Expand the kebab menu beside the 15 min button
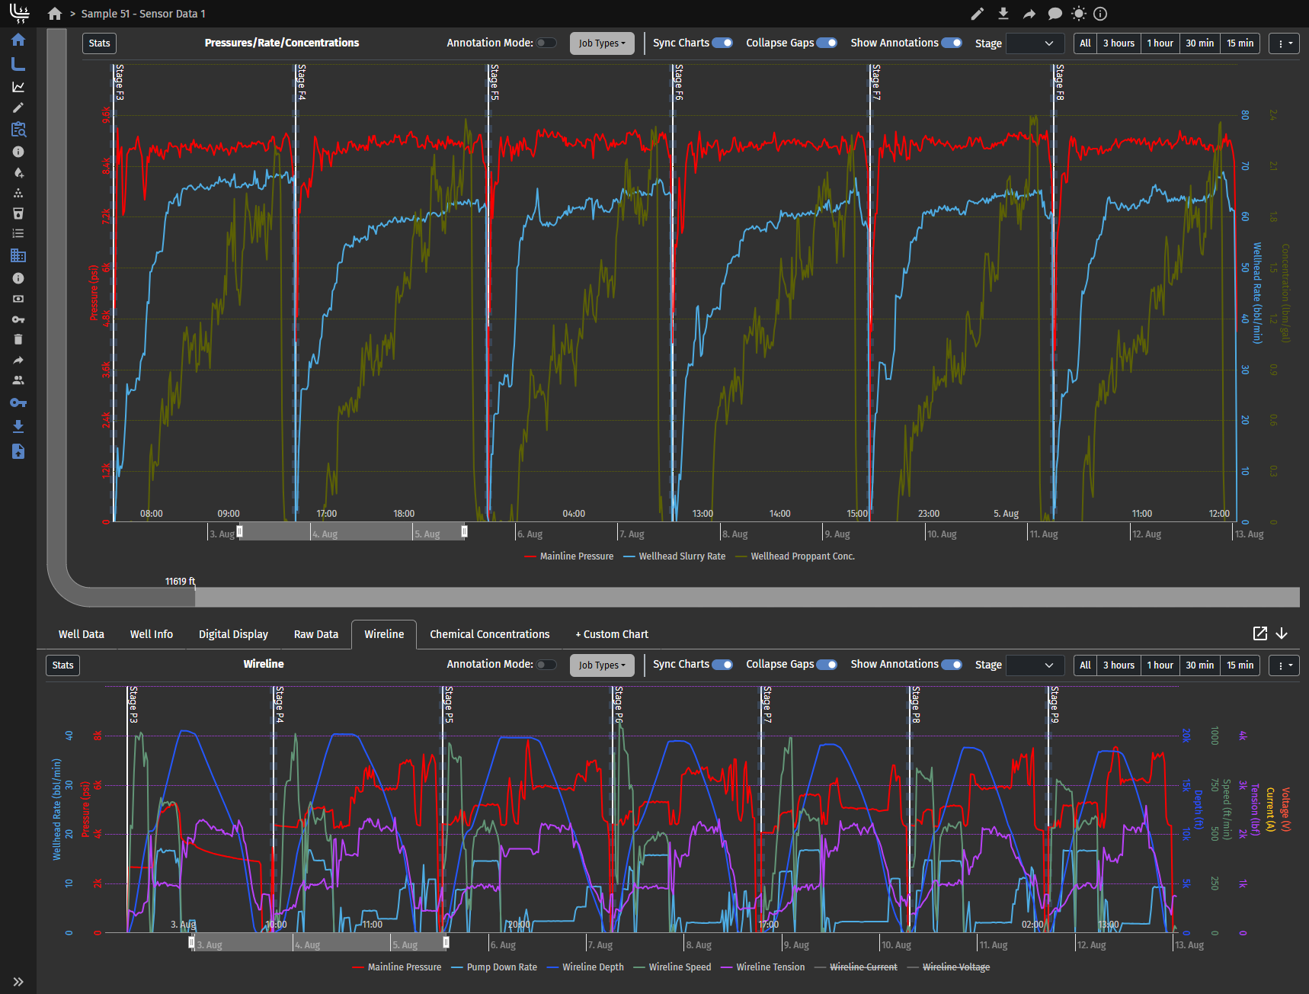 1284,43
